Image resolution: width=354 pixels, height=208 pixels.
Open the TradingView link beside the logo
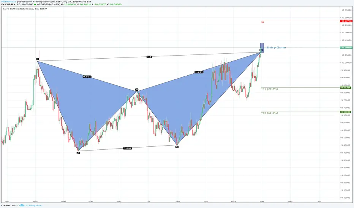[x=34, y=205]
